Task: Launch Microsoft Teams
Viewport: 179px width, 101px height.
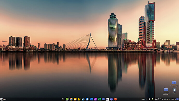Action: tap(111, 99)
